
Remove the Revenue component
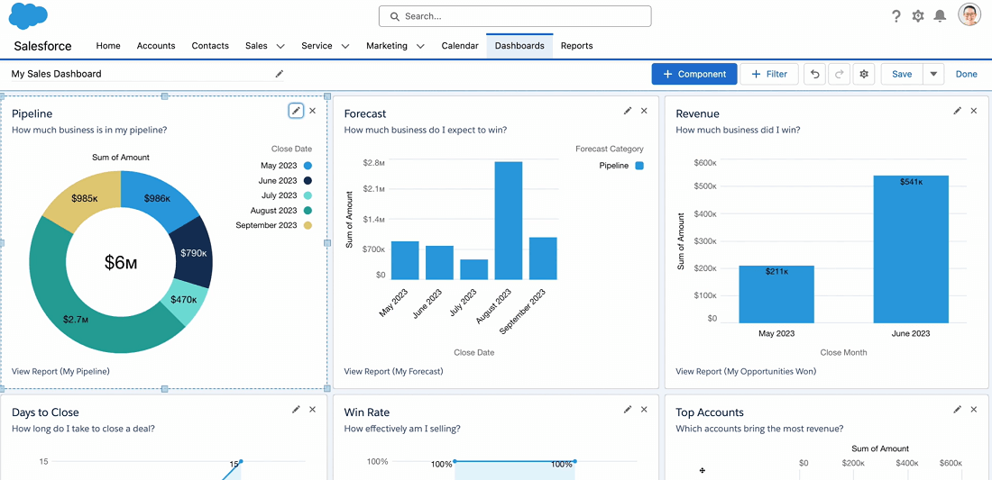click(x=974, y=111)
